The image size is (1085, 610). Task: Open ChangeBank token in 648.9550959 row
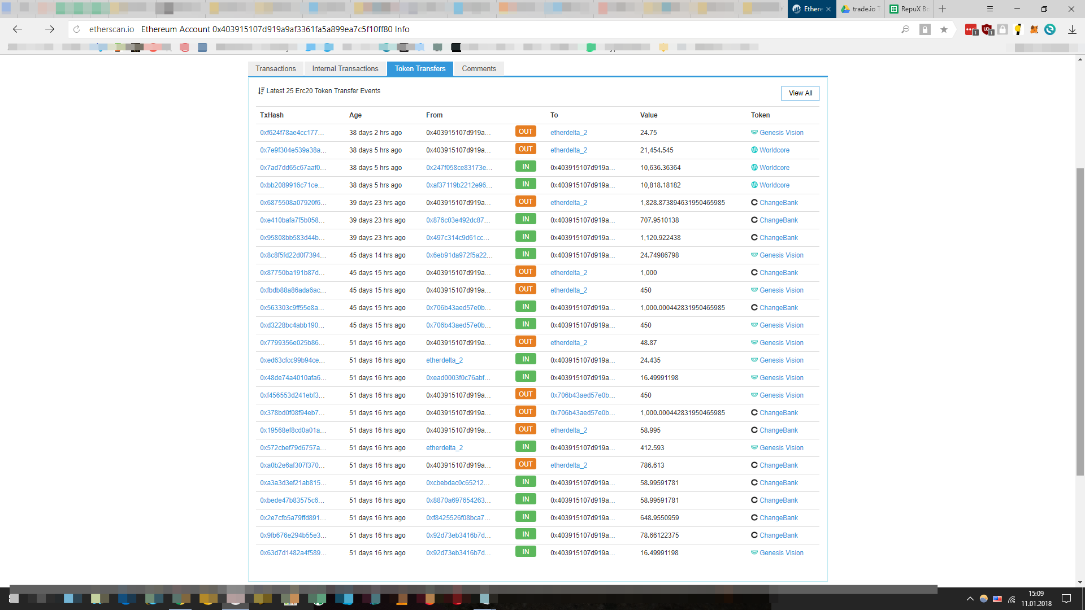click(x=779, y=518)
